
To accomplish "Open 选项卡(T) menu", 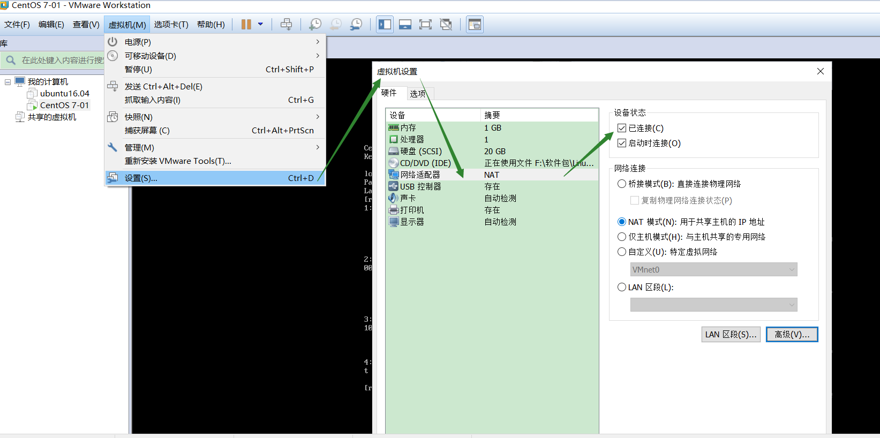I will pos(171,25).
